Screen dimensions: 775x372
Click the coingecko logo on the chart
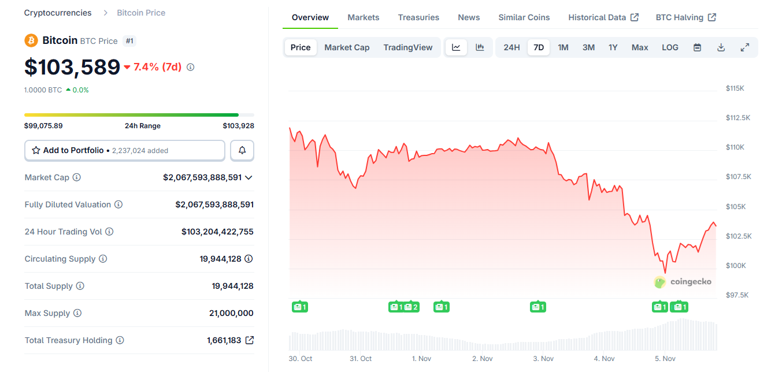[684, 282]
